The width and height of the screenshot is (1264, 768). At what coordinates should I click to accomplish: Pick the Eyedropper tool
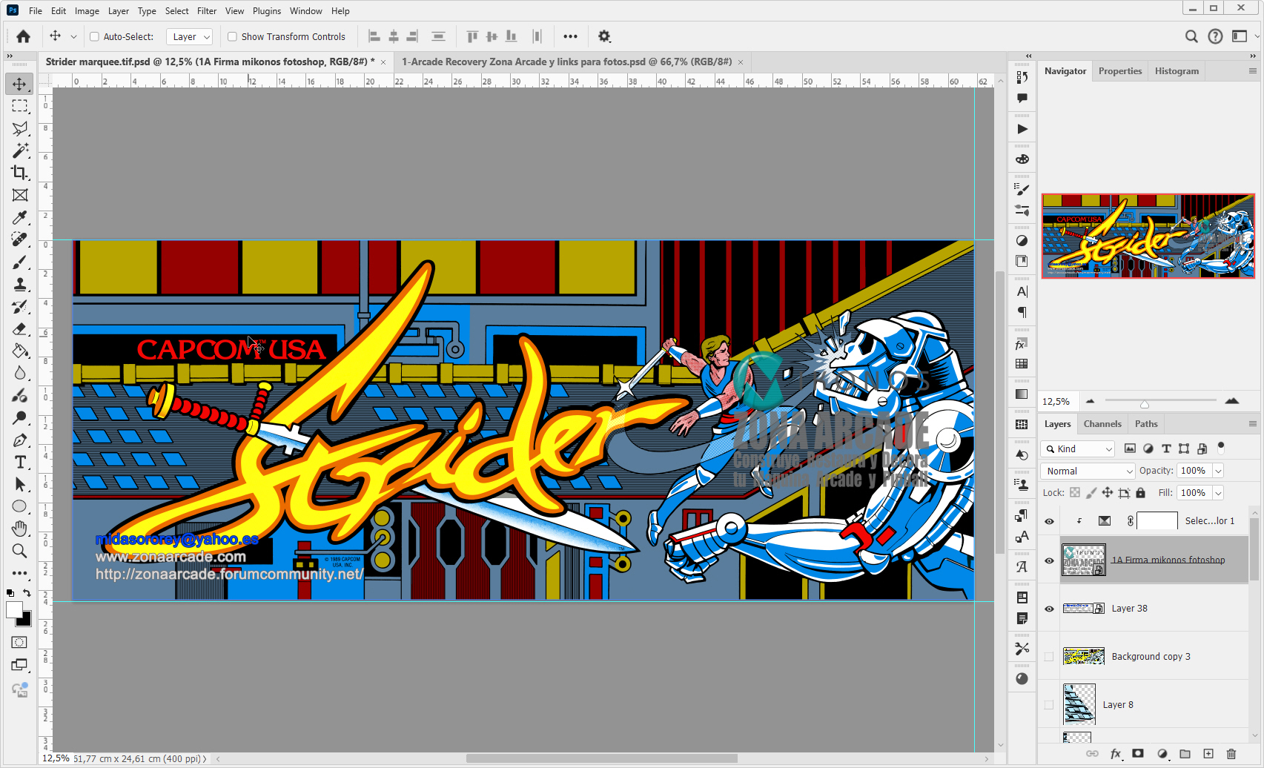pos(20,217)
